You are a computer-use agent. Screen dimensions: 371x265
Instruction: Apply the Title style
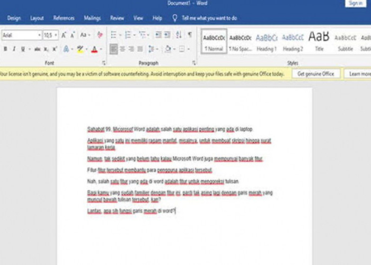pos(319,42)
